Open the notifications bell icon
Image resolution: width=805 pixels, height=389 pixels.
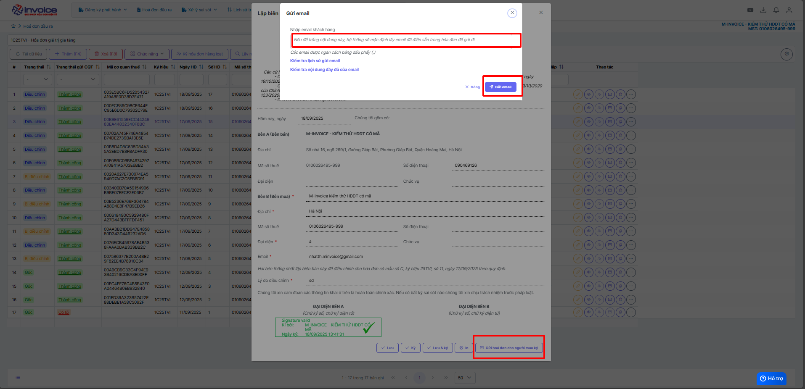coord(776,10)
